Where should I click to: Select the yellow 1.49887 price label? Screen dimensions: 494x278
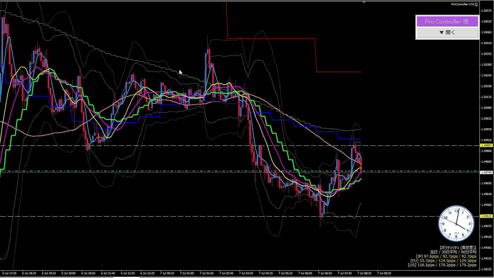click(486, 145)
